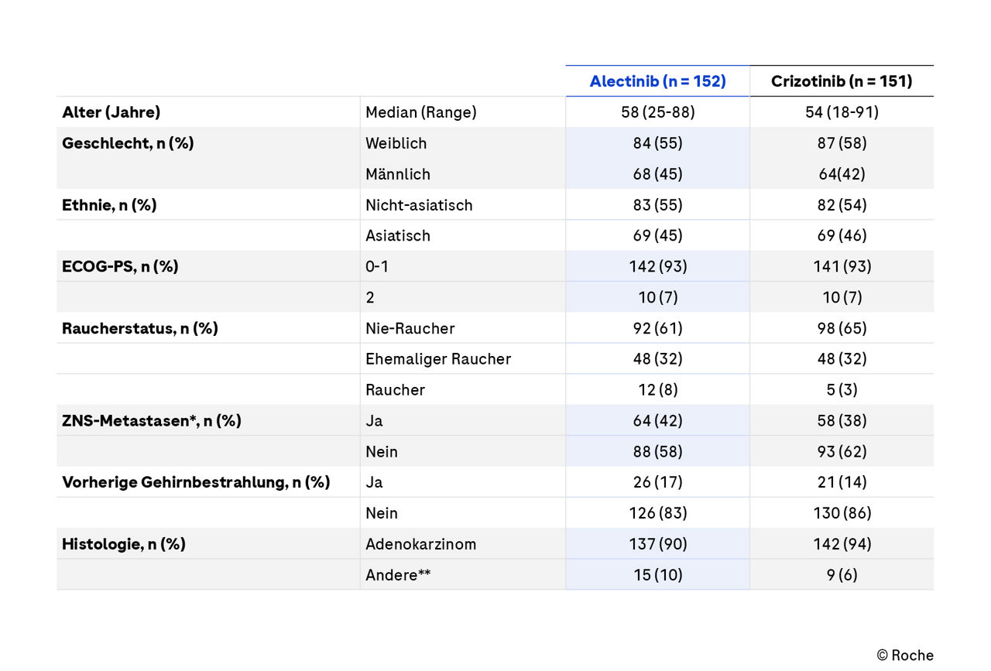Viewport: 991px width, 671px height.
Task: Select the 'ECOG-PS, n (%)' row label
Action: (x=120, y=266)
